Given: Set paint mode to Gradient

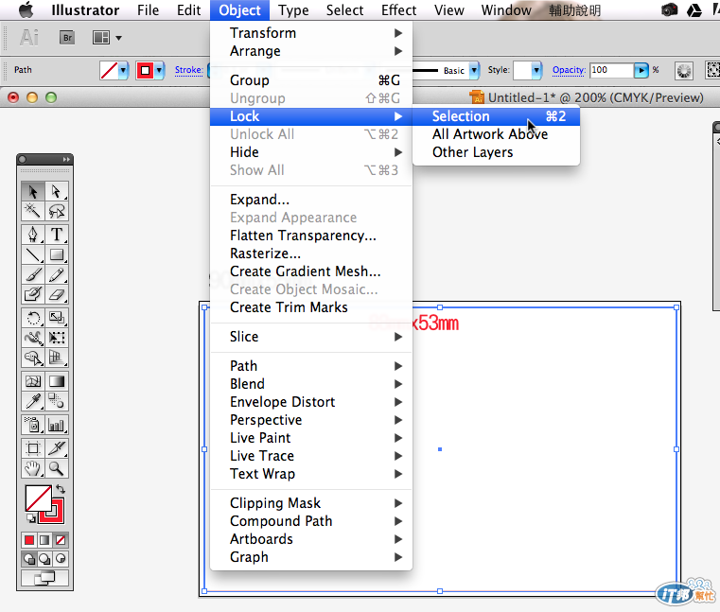Looking at the screenshot, I should coord(44,540).
